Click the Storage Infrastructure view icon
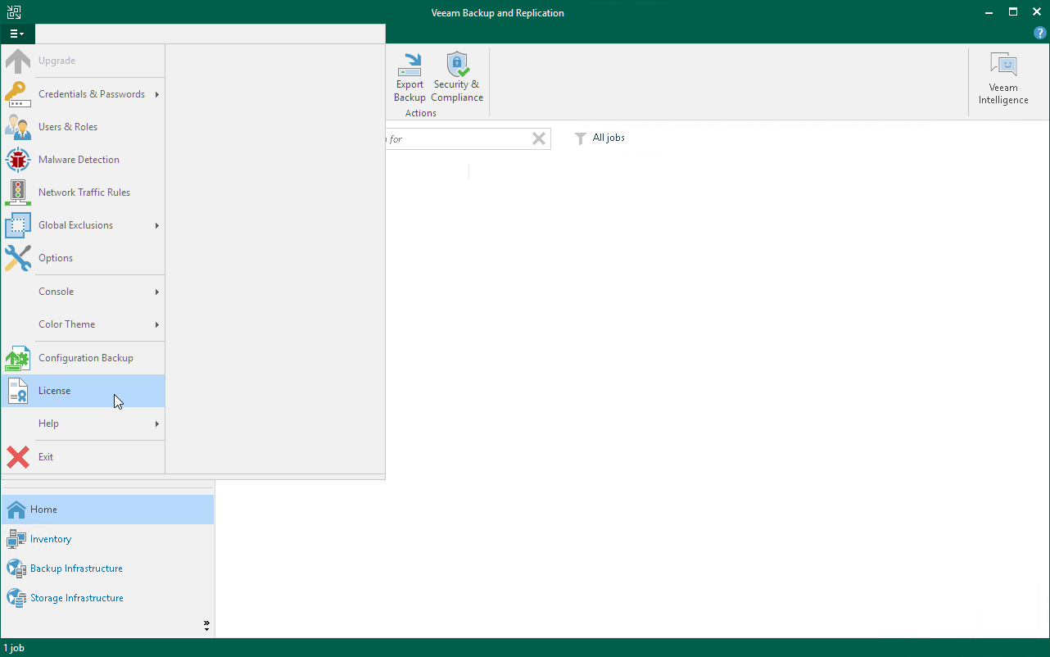This screenshot has height=657, width=1050. click(16, 598)
